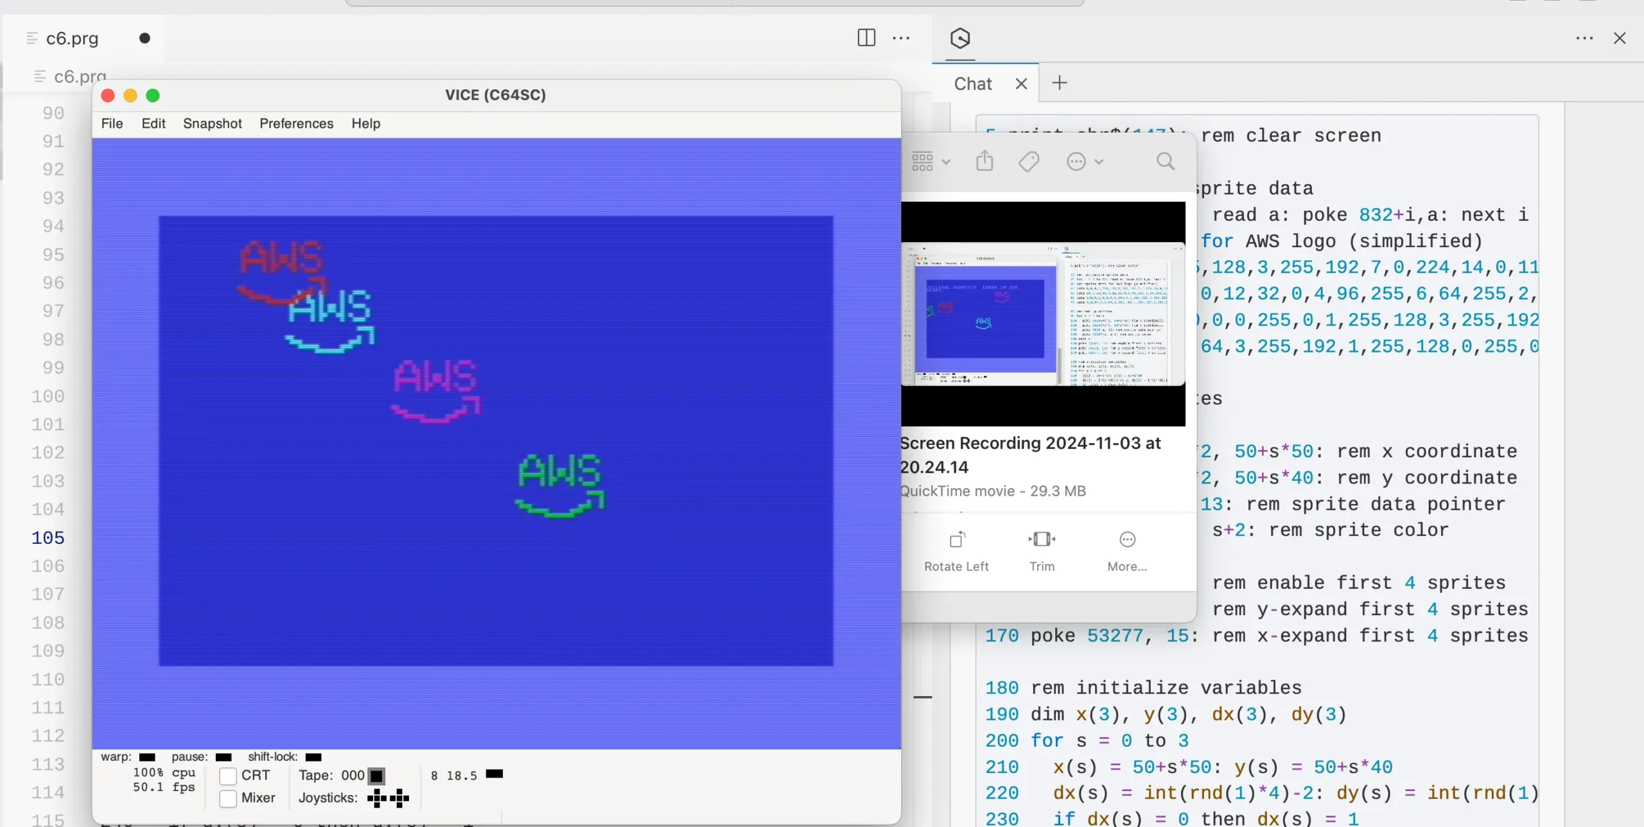Click code line '180 rem initialize variables'
This screenshot has height=827, width=1644.
pos(1143,688)
